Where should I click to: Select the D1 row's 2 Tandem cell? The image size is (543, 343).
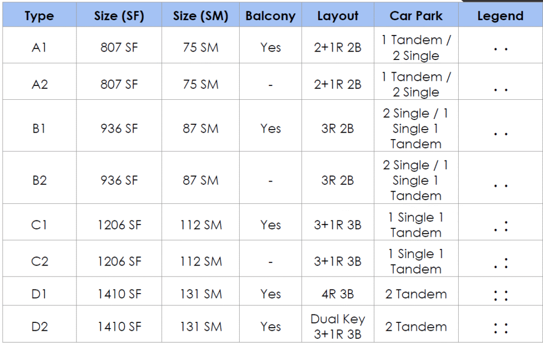[416, 294]
